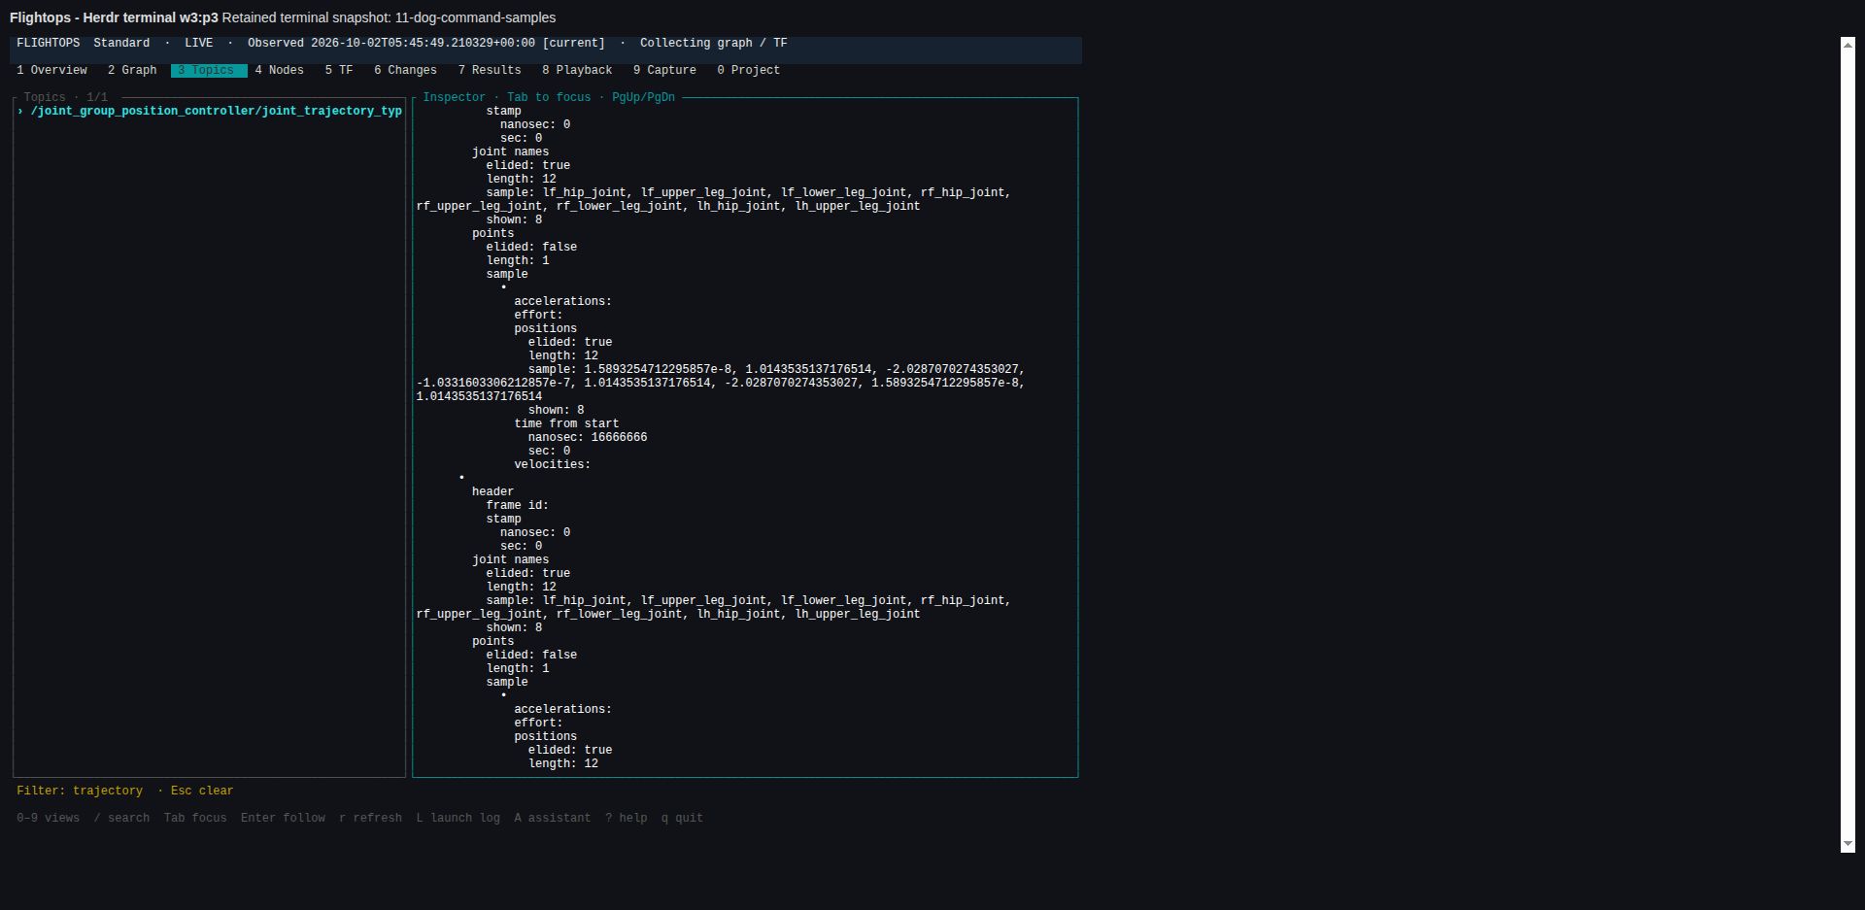Click the r refresh hint
This screenshot has width=1865, height=910.
(370, 818)
